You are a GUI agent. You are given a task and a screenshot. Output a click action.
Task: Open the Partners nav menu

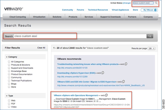point(132,17)
